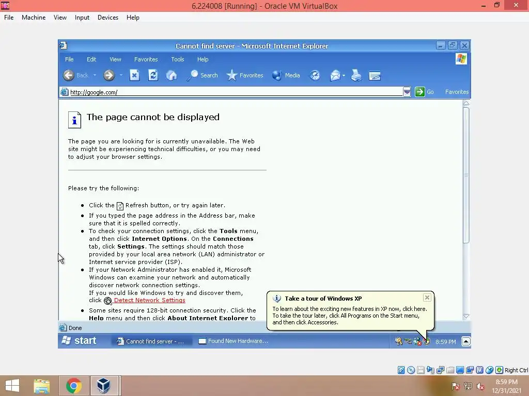Click VirtualBox shared folders status icon
529x396 pixels.
pos(450,370)
